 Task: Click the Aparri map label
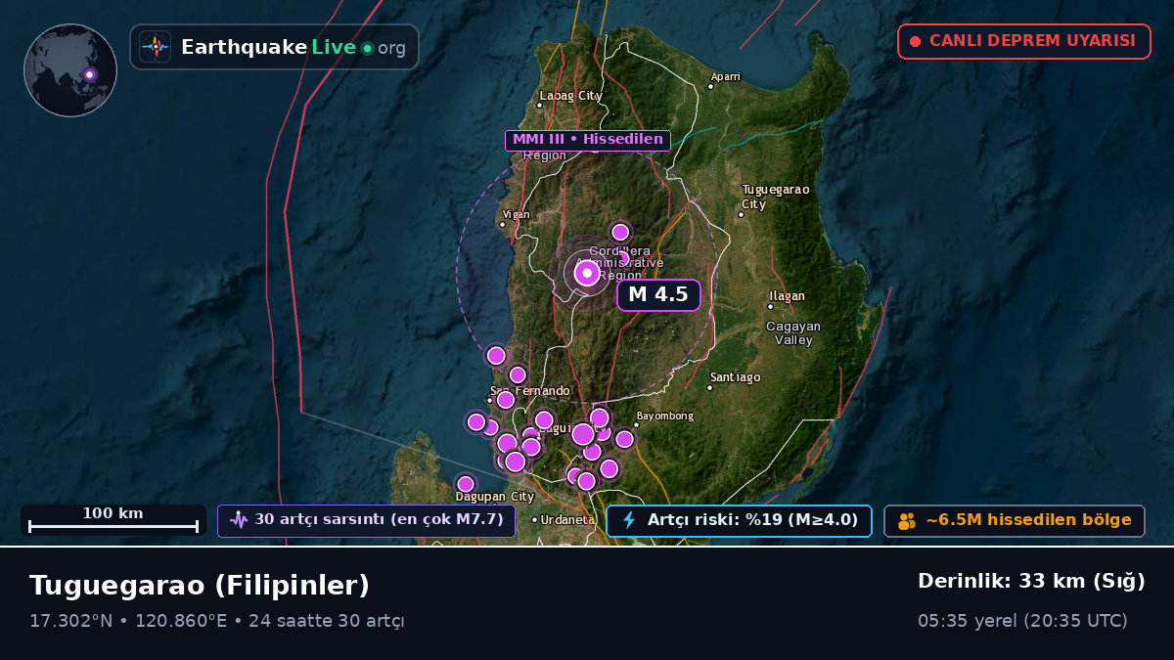[x=726, y=76]
